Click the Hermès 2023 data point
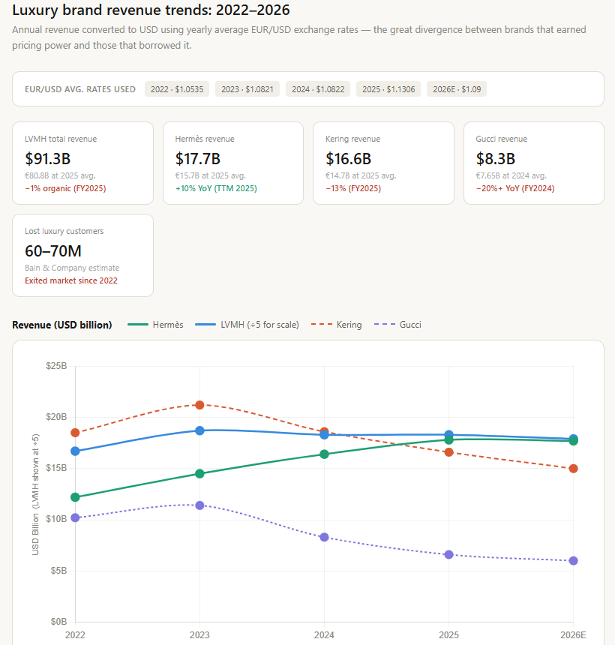This screenshot has width=615, height=645. tap(199, 473)
